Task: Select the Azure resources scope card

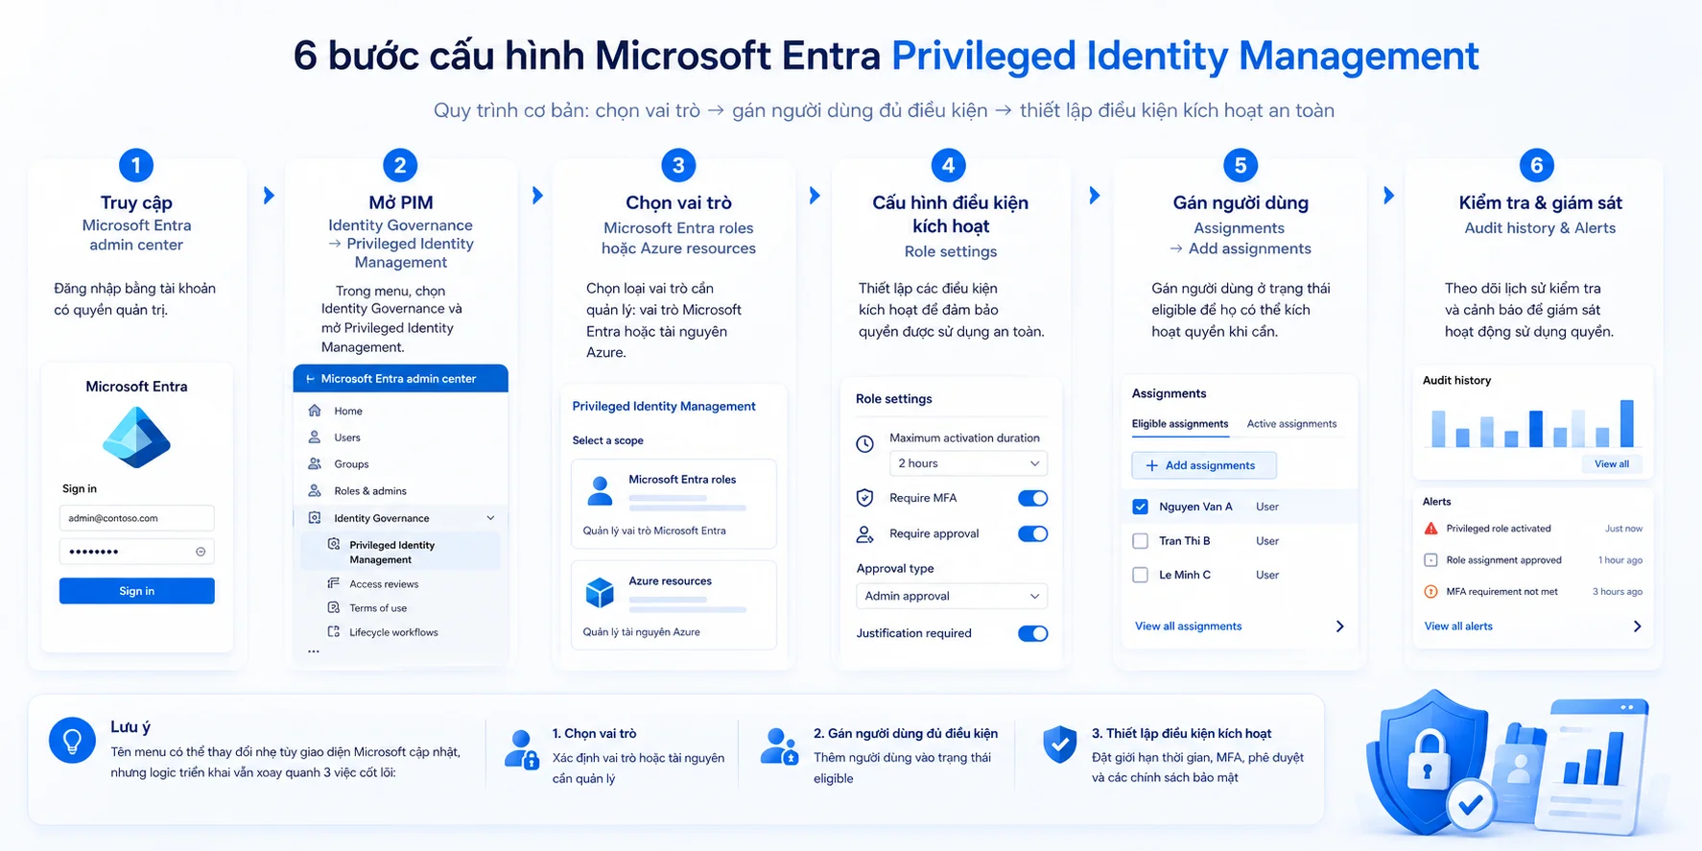Action: pyautogui.click(x=674, y=605)
